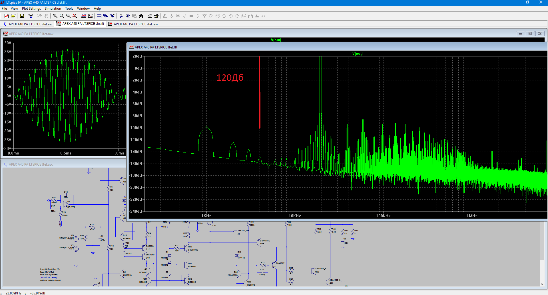
Task: Open the File menu
Action: pyautogui.click(x=4, y=9)
